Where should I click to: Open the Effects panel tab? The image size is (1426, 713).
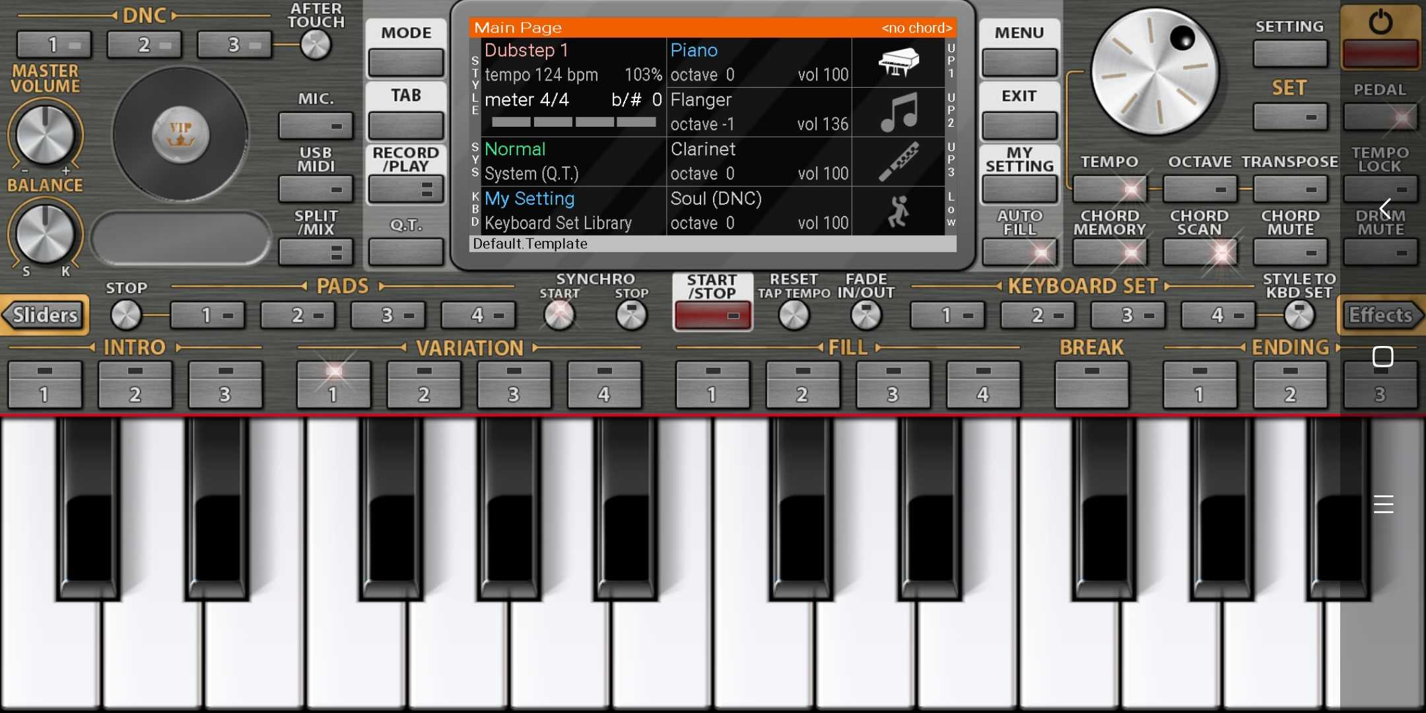[x=1380, y=315]
